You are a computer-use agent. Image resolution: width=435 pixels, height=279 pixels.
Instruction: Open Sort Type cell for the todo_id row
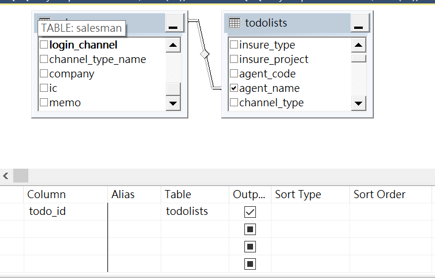tap(310, 212)
